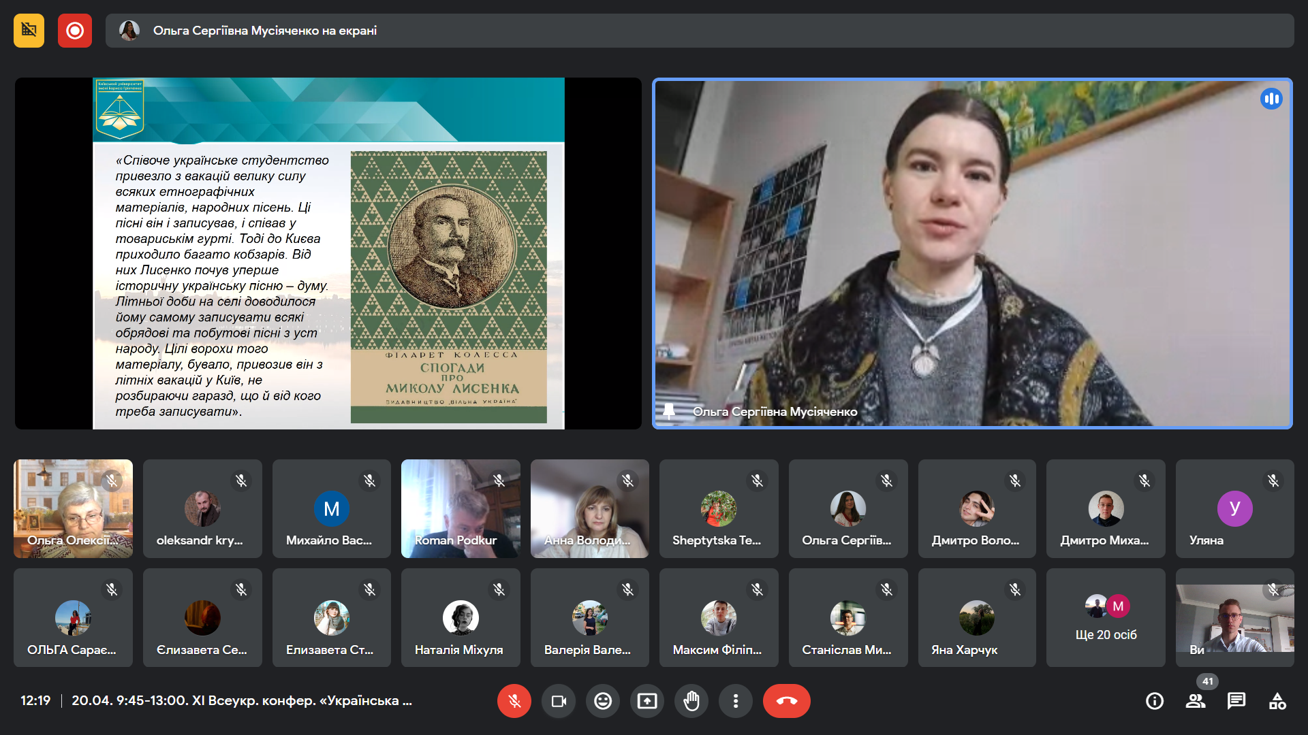Image resolution: width=1308 pixels, height=735 pixels.
Task: Click the Roman Podkur video tile
Action: pos(460,508)
